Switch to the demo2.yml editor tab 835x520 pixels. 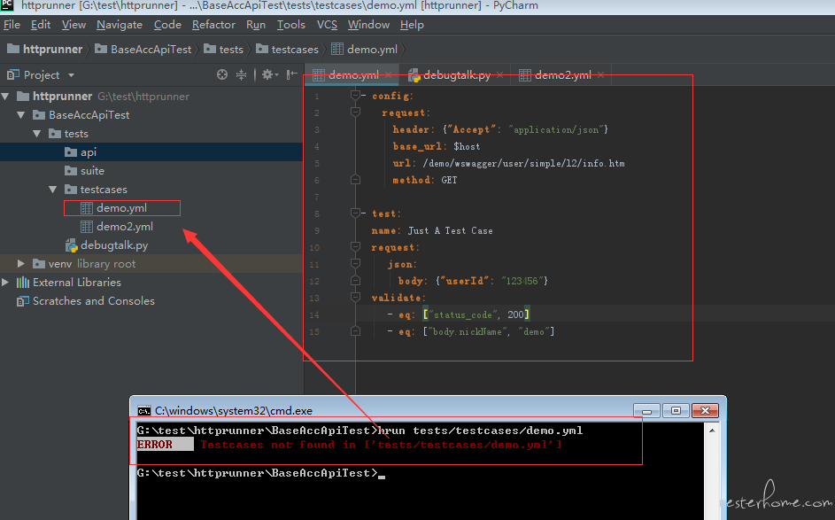point(563,75)
